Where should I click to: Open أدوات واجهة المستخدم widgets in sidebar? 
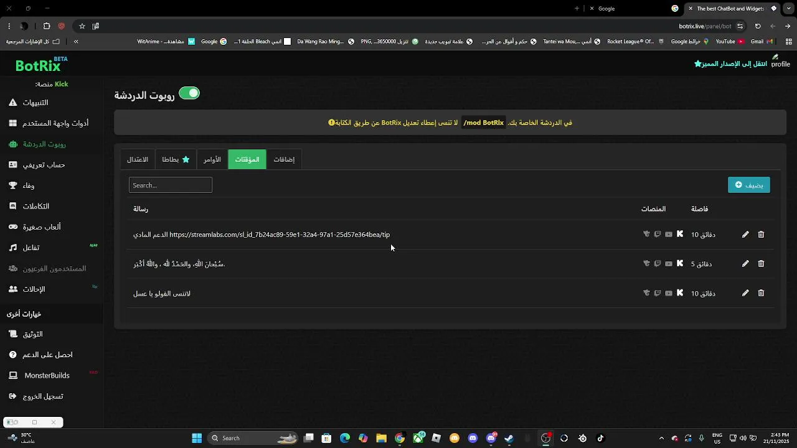pyautogui.click(x=49, y=123)
